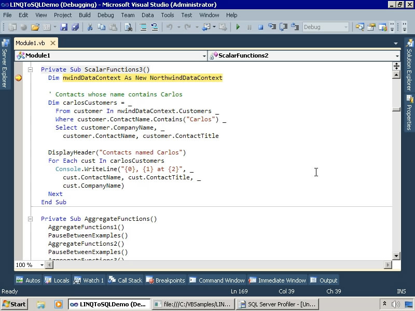Open the active files list dropdown arrow
The width and height of the screenshot is (415, 311).
[396, 43]
